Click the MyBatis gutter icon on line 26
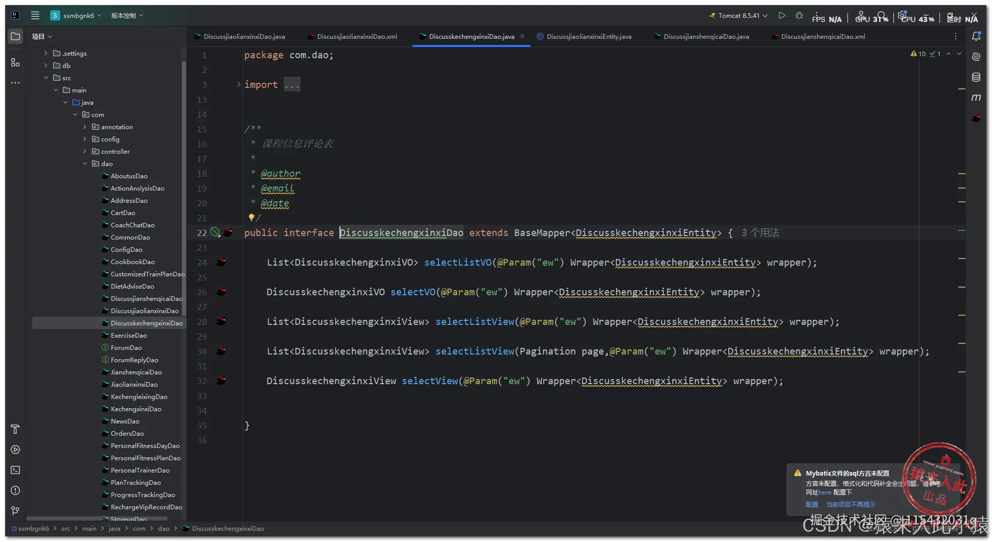This screenshot has width=992, height=542. [x=221, y=292]
